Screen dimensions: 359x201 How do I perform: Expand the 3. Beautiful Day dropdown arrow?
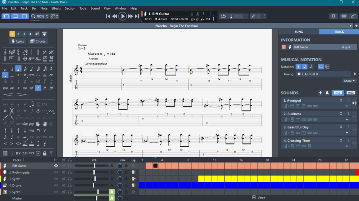(347, 133)
